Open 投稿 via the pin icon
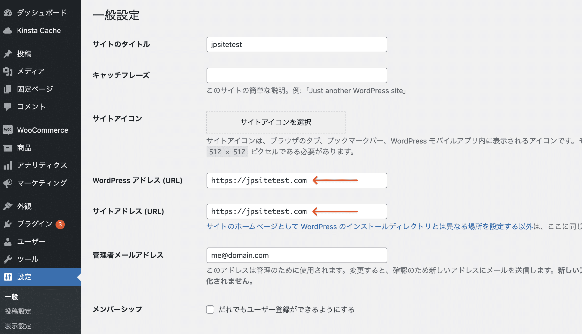The width and height of the screenshot is (582, 334). tap(8, 54)
